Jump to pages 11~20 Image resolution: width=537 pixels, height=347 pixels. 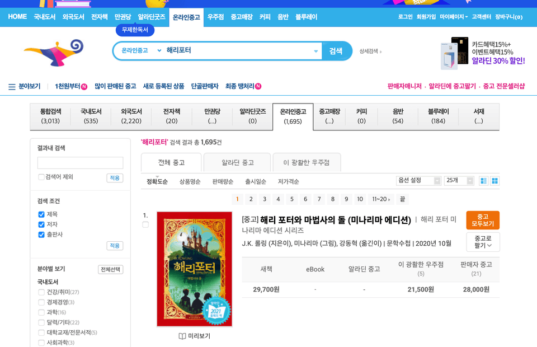[x=381, y=199]
